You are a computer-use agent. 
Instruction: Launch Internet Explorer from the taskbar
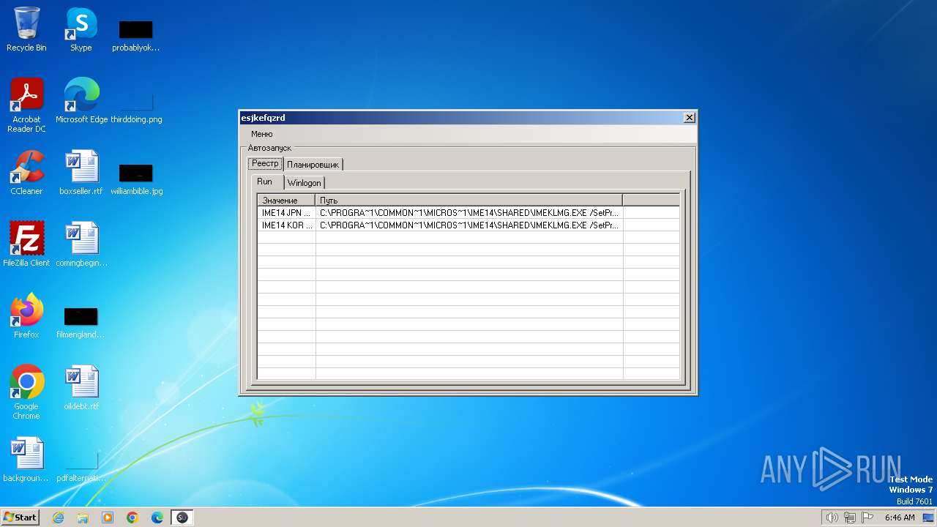(58, 517)
